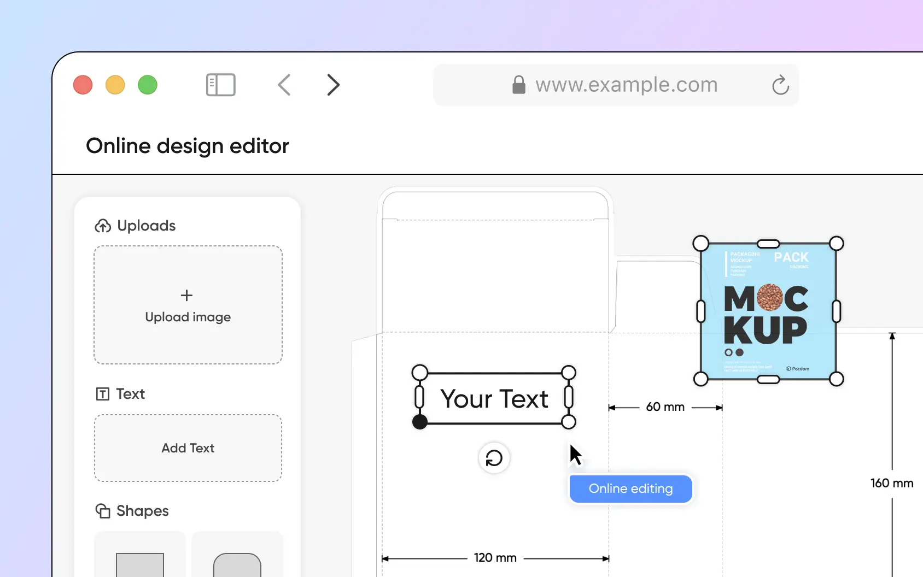Click the rotate handle below Your Text
The height and width of the screenshot is (577, 923).
pyautogui.click(x=494, y=458)
